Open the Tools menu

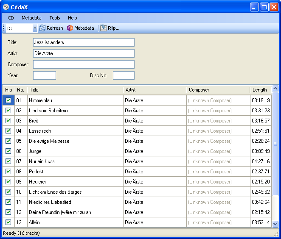55,18
